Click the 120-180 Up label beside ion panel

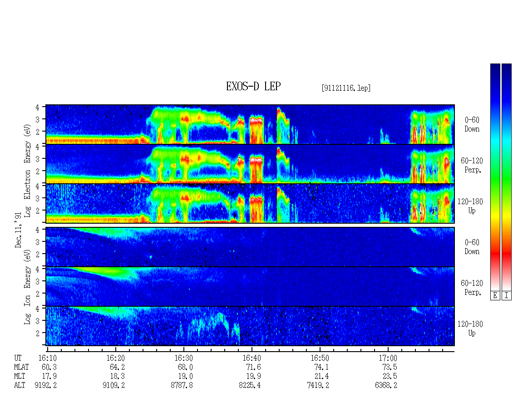[x=470, y=328]
